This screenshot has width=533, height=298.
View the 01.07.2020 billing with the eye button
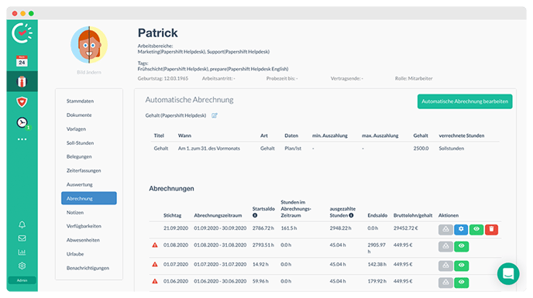pyautogui.click(x=461, y=265)
